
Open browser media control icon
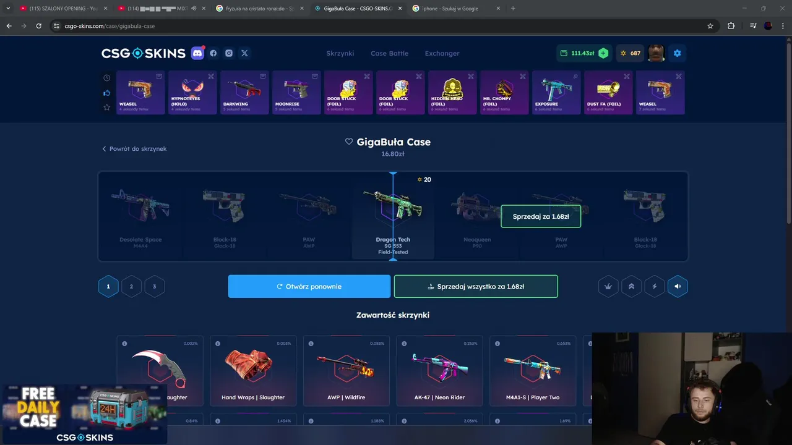(x=753, y=26)
